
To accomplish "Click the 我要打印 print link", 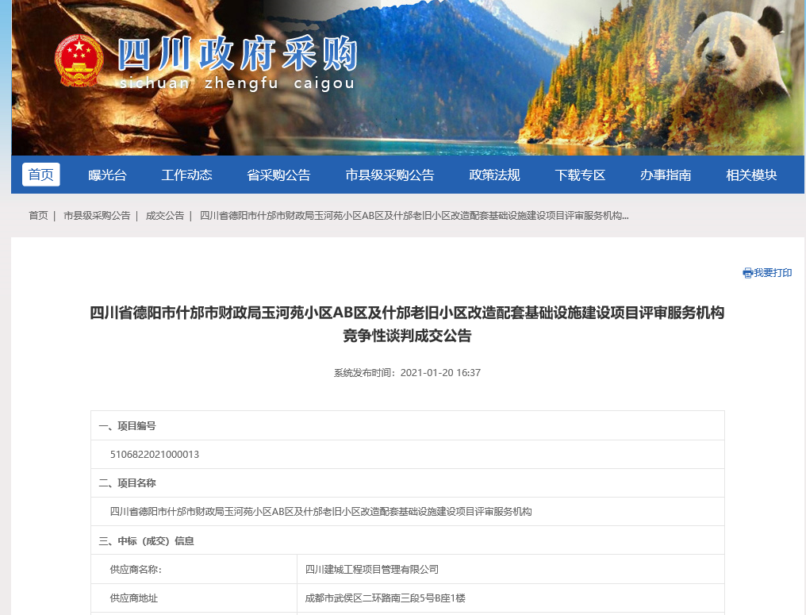I will [x=773, y=273].
